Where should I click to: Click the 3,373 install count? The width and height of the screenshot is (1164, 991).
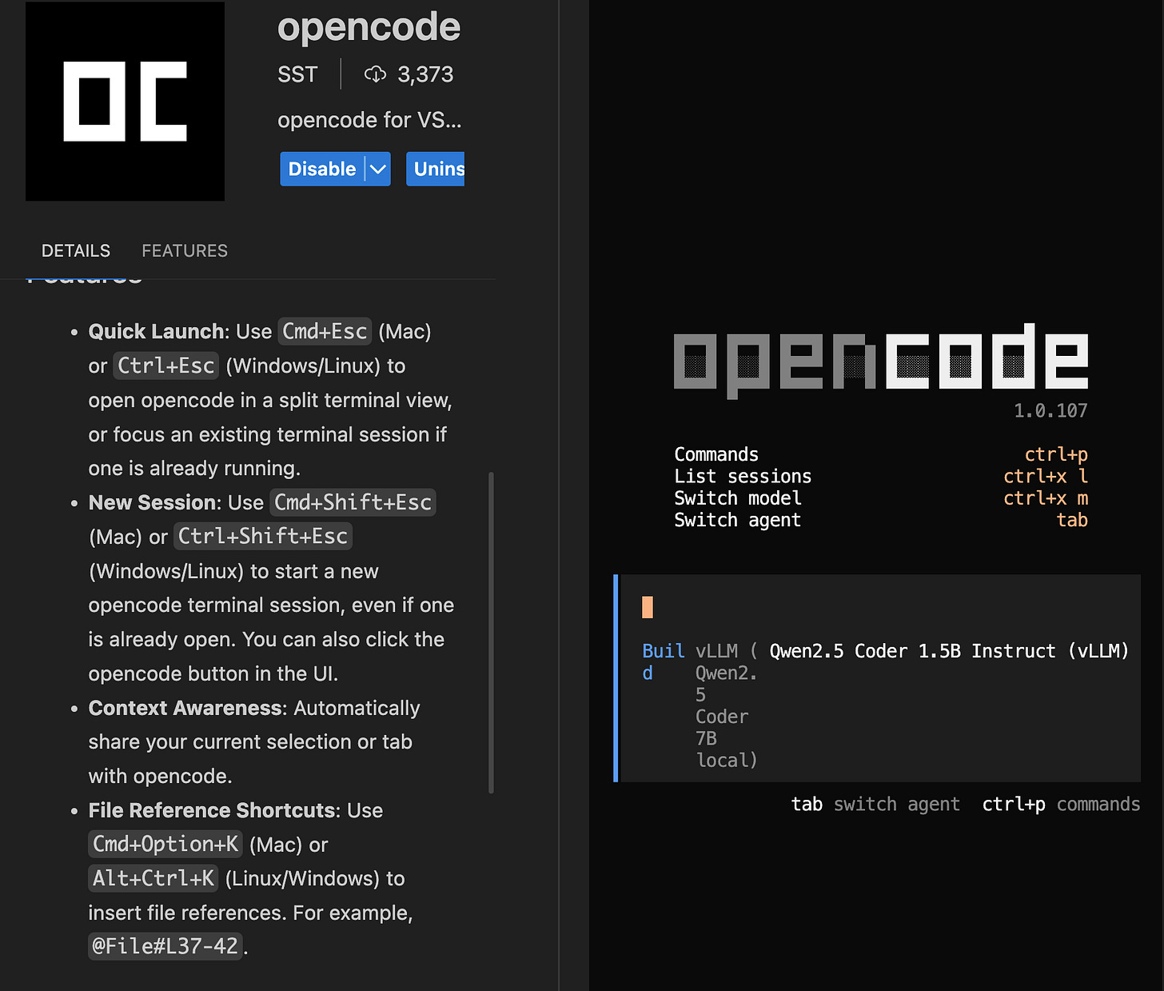425,74
